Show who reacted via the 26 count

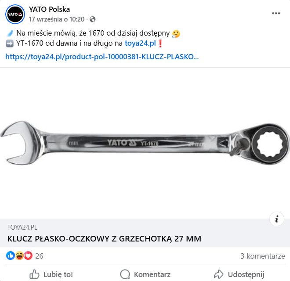[x=39, y=256]
